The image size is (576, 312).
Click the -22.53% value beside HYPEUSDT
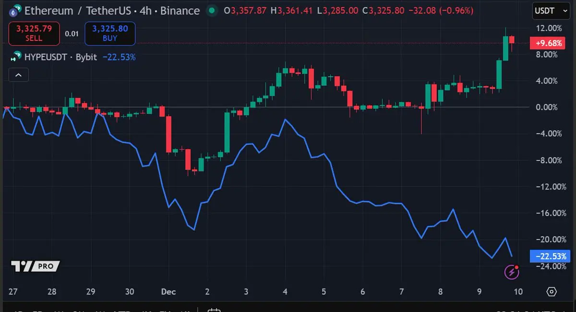119,57
